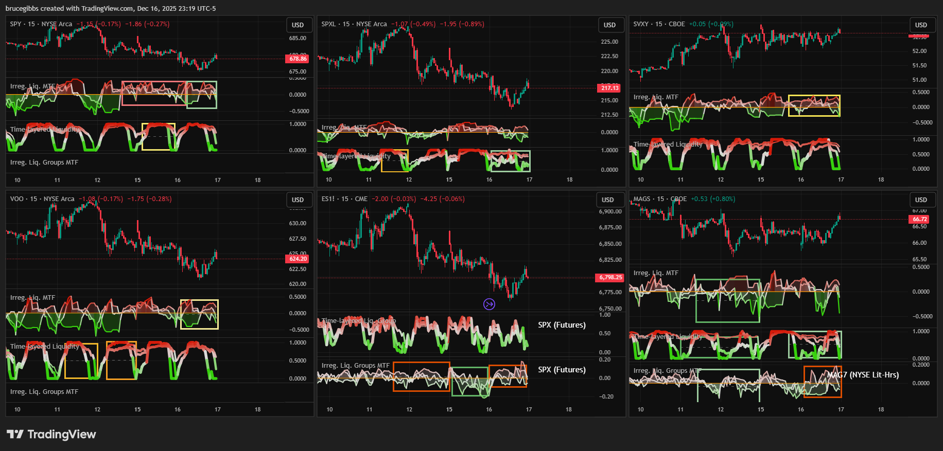Open the USD currency dropdown on SPXL chart

click(x=609, y=25)
